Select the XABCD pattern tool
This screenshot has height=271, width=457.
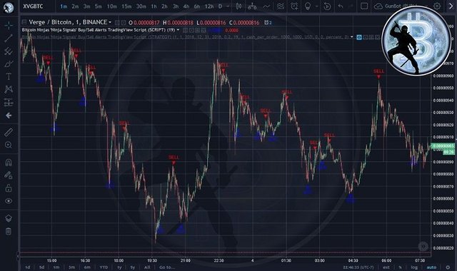click(x=9, y=89)
